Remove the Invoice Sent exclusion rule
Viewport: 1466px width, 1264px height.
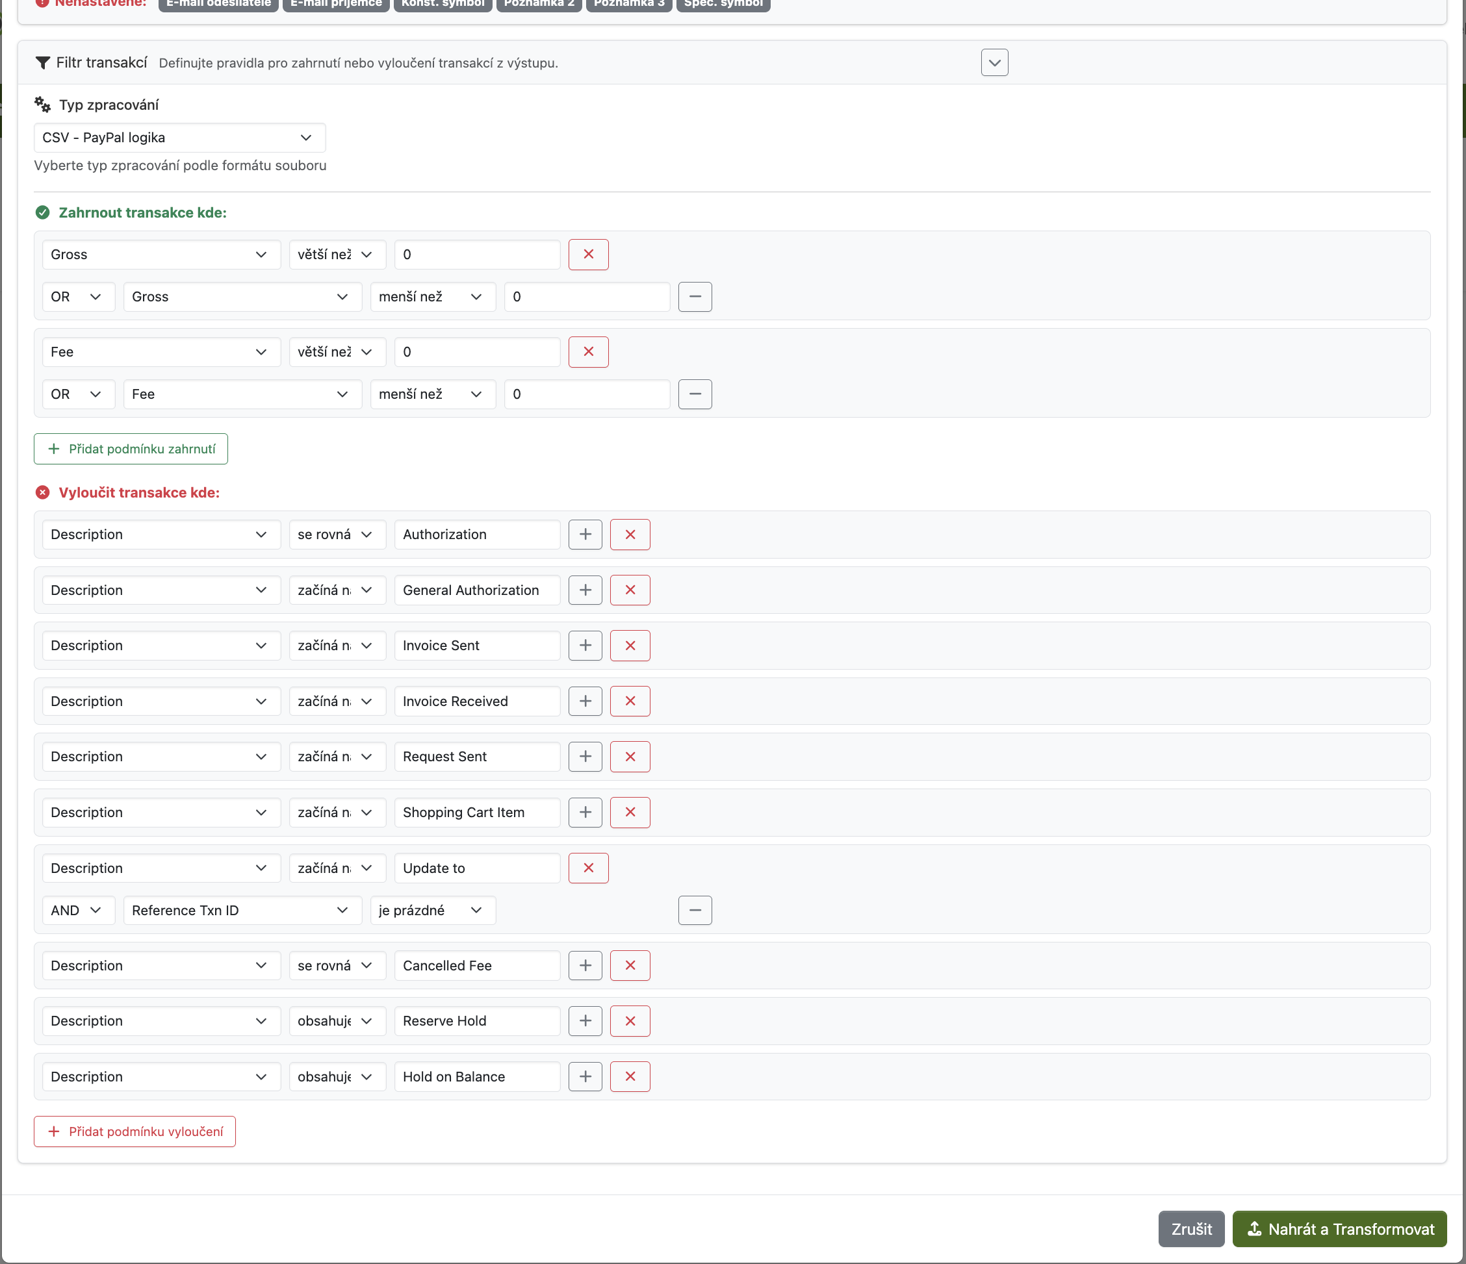[x=629, y=645]
